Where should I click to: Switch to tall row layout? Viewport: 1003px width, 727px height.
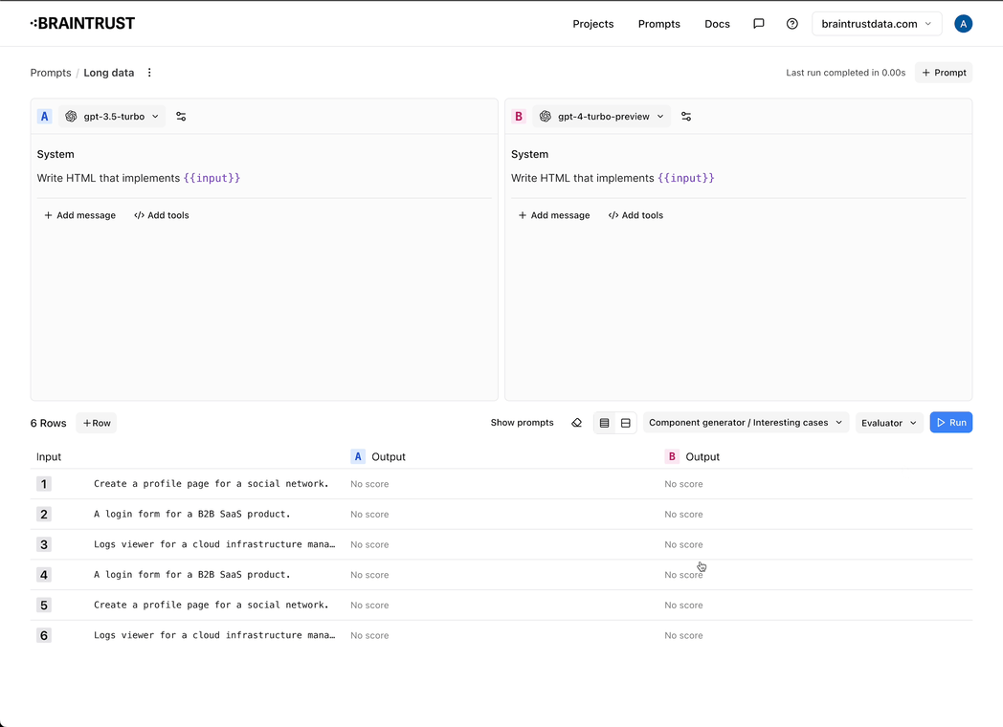[626, 423]
